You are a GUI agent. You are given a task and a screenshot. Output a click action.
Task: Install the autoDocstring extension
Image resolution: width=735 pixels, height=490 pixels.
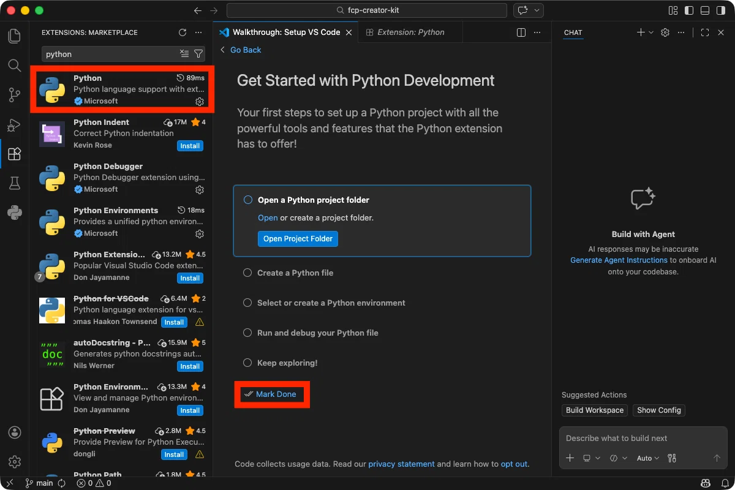[x=190, y=366]
